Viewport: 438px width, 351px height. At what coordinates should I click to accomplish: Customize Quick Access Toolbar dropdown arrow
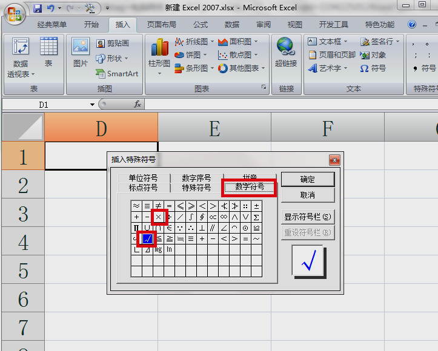[x=107, y=8]
